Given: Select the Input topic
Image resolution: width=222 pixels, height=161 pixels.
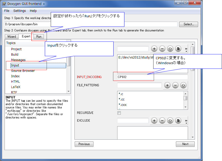Looking at the screenshot, I should click(38, 65).
